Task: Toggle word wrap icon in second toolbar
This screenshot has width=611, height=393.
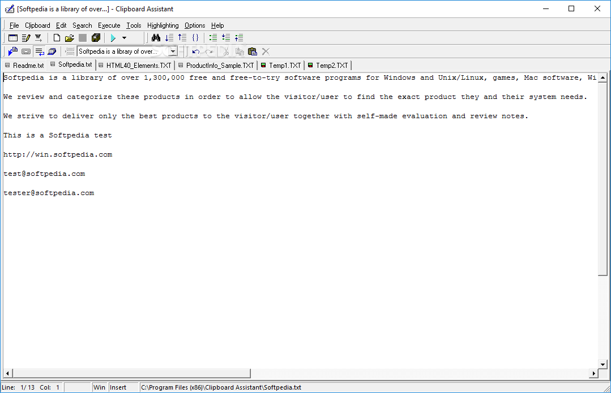Action: click(x=40, y=51)
